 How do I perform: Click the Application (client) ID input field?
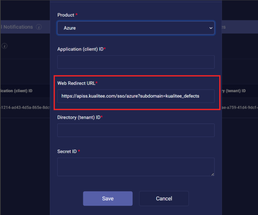pyautogui.click(x=136, y=62)
